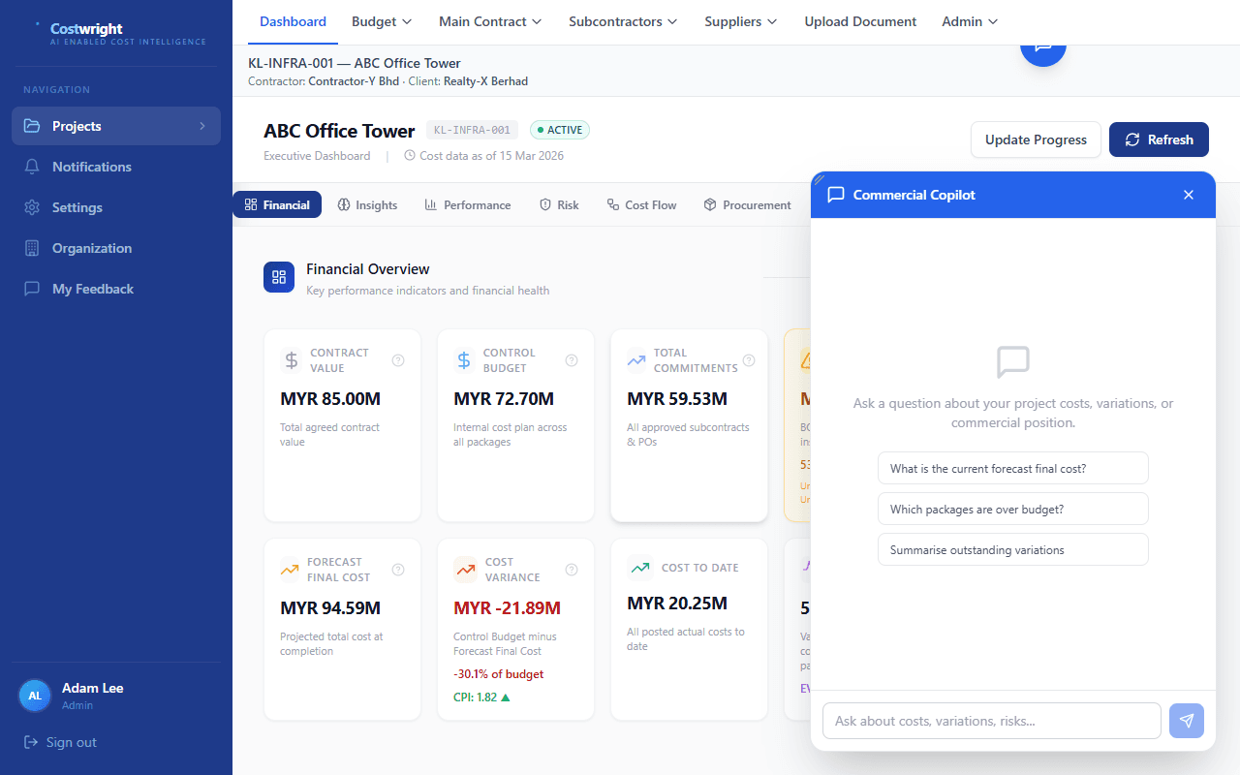
Task: Click the Update Progress button
Action: [1036, 139]
